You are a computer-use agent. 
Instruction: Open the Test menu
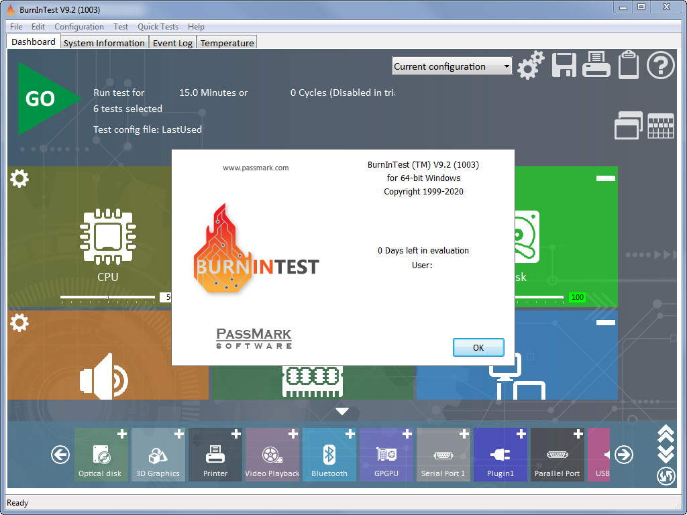click(x=121, y=27)
